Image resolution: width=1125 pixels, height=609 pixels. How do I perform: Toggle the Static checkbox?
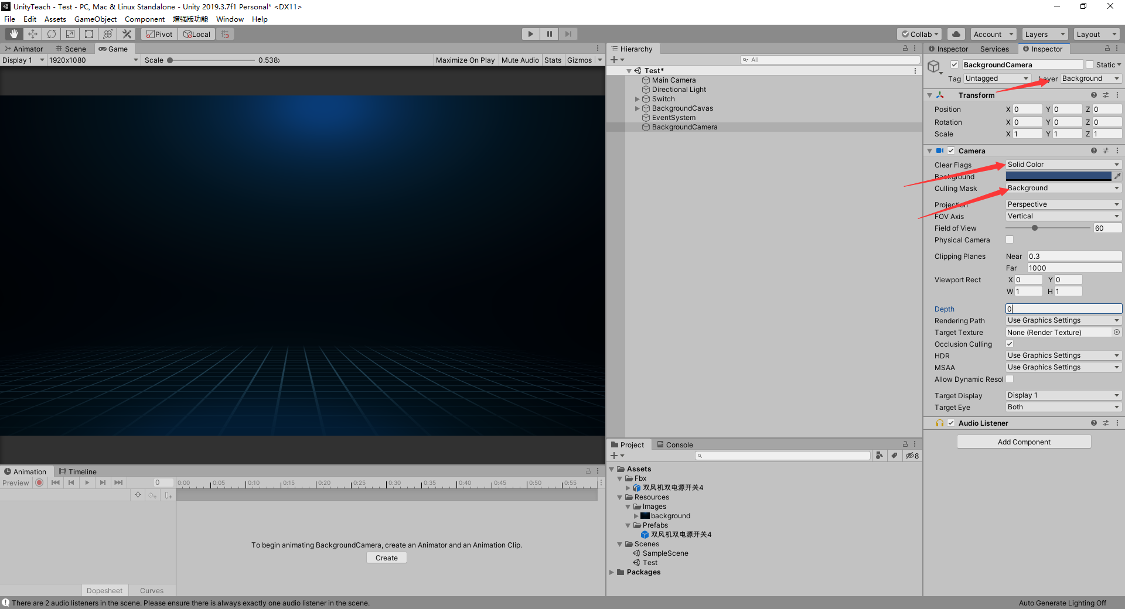(x=1090, y=64)
